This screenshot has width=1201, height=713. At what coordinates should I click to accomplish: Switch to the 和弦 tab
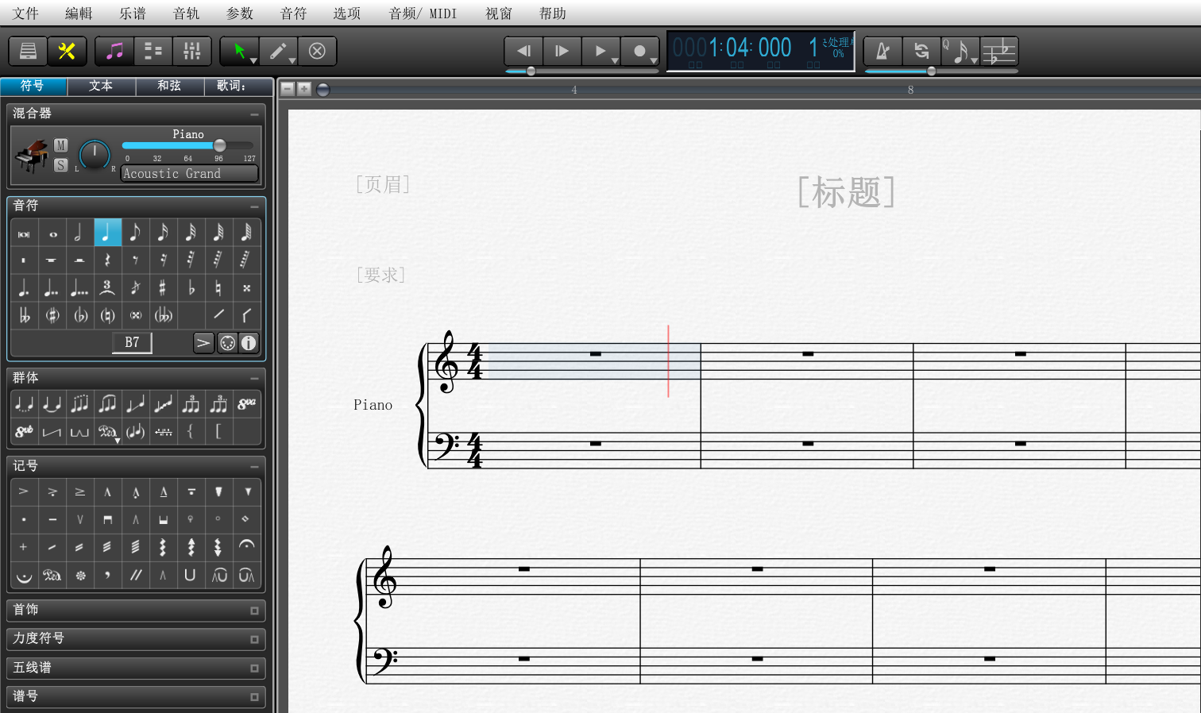coord(169,86)
